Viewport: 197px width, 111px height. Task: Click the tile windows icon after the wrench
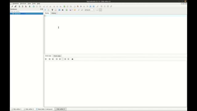(x=101, y=6)
